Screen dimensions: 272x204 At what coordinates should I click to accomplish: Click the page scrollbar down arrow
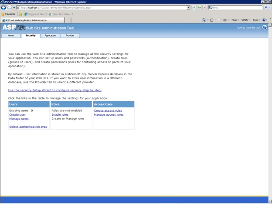tap(270, 201)
